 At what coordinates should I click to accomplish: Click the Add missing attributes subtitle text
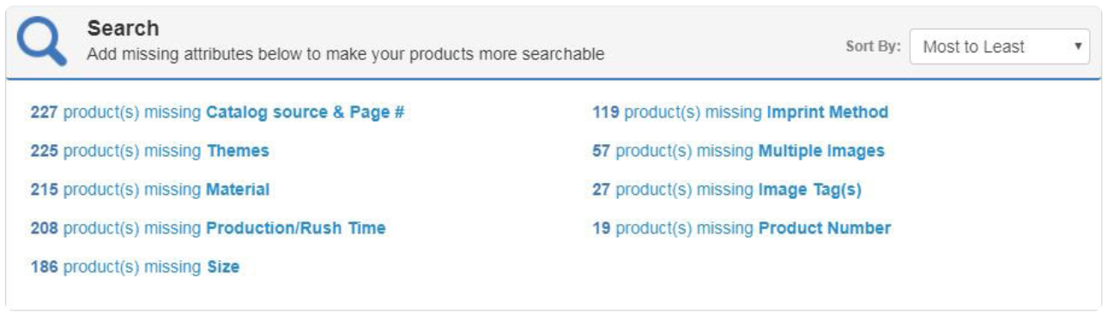click(346, 54)
